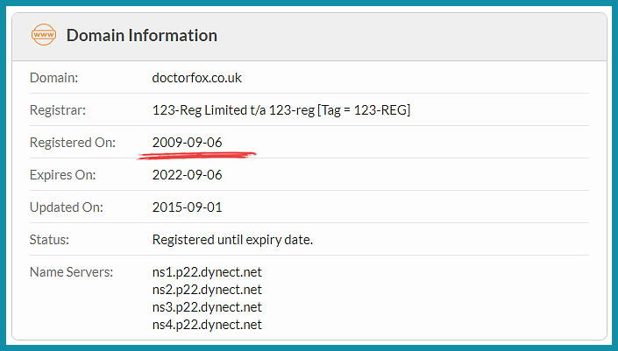Click the Registrar: label
The width and height of the screenshot is (618, 351).
click(58, 110)
